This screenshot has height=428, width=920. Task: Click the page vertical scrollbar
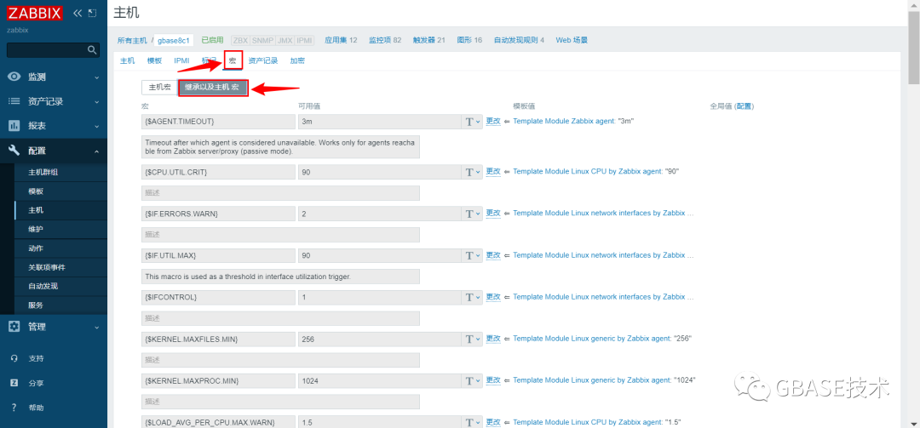pos(914,50)
